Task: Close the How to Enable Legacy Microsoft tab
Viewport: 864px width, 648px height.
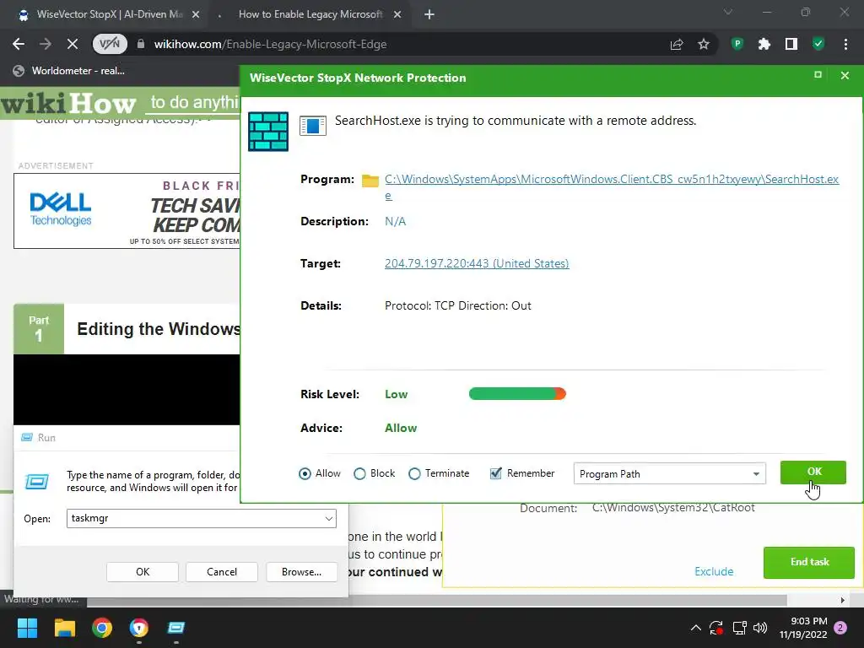Action: coord(397,15)
